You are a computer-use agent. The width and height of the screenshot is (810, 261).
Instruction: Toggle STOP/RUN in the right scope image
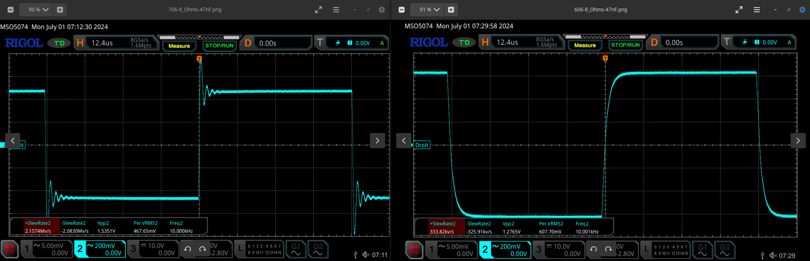[x=625, y=45]
